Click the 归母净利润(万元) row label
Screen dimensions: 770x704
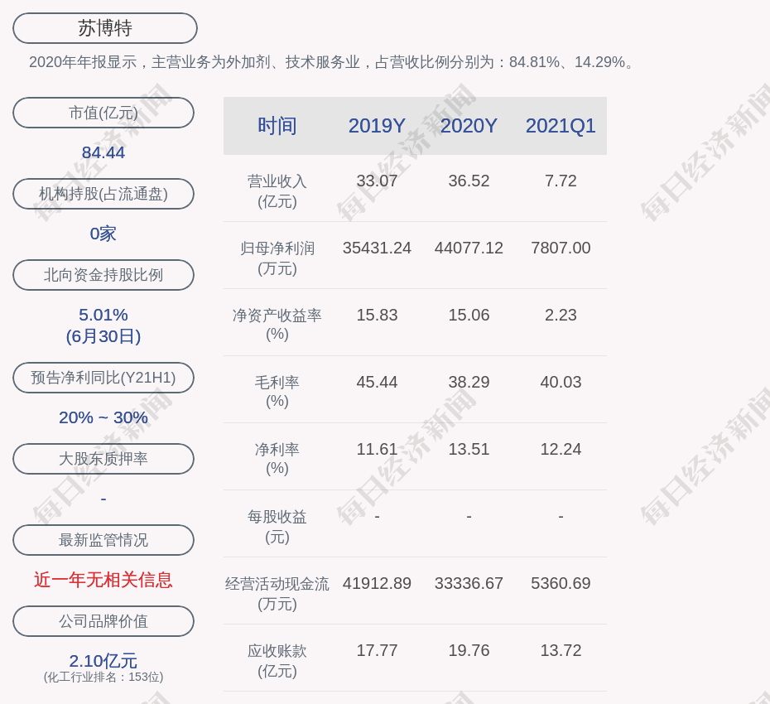click(277, 258)
